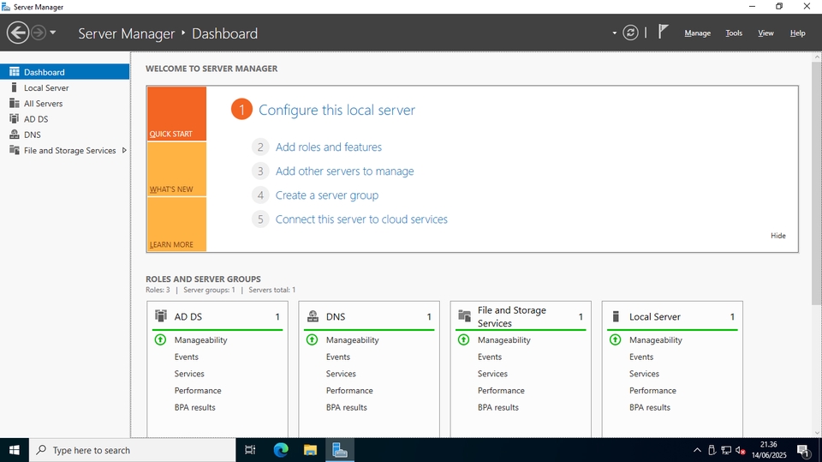822x462 pixels.
Task: Open dropdown arrow left of Refresh icon
Action: [x=614, y=33]
